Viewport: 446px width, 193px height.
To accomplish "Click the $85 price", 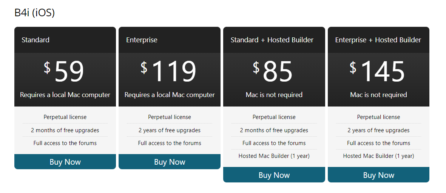I will (x=273, y=71).
